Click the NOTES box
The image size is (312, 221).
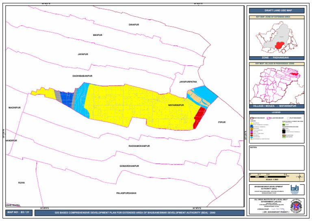coord(277,158)
